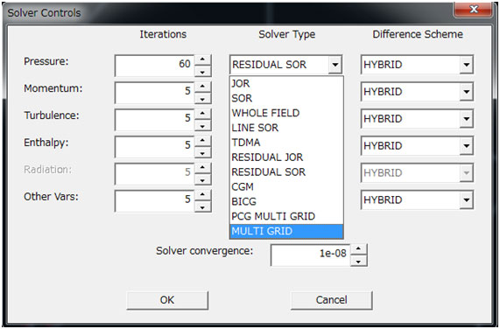This screenshot has width=500, height=329.
Task: Pick TDMA solver type
Action: click(x=286, y=143)
